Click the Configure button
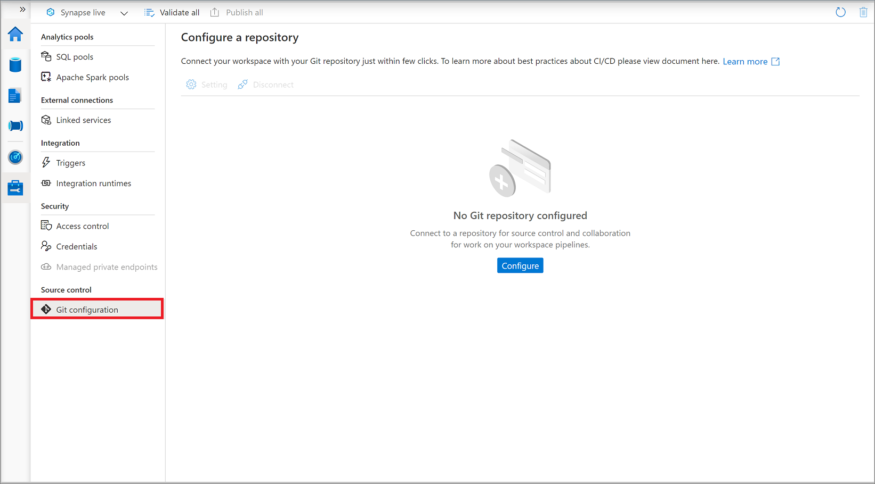This screenshot has width=875, height=484. (520, 265)
